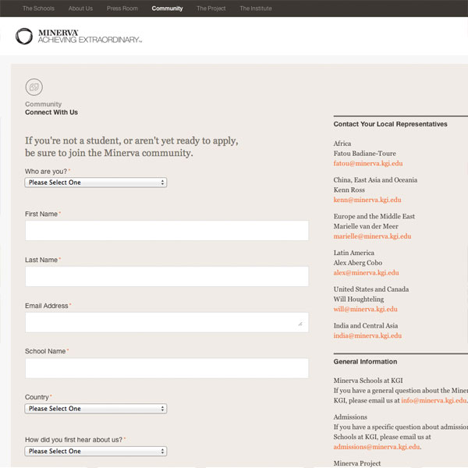This screenshot has height=468, width=468.
Task: Focus the Last Name input
Action: tap(166, 277)
